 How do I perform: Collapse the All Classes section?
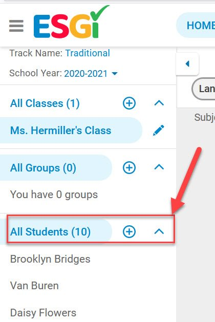coord(159,103)
